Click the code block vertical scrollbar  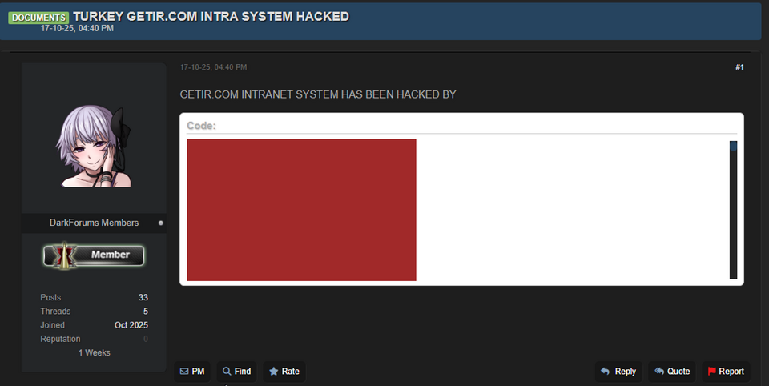coord(733,210)
